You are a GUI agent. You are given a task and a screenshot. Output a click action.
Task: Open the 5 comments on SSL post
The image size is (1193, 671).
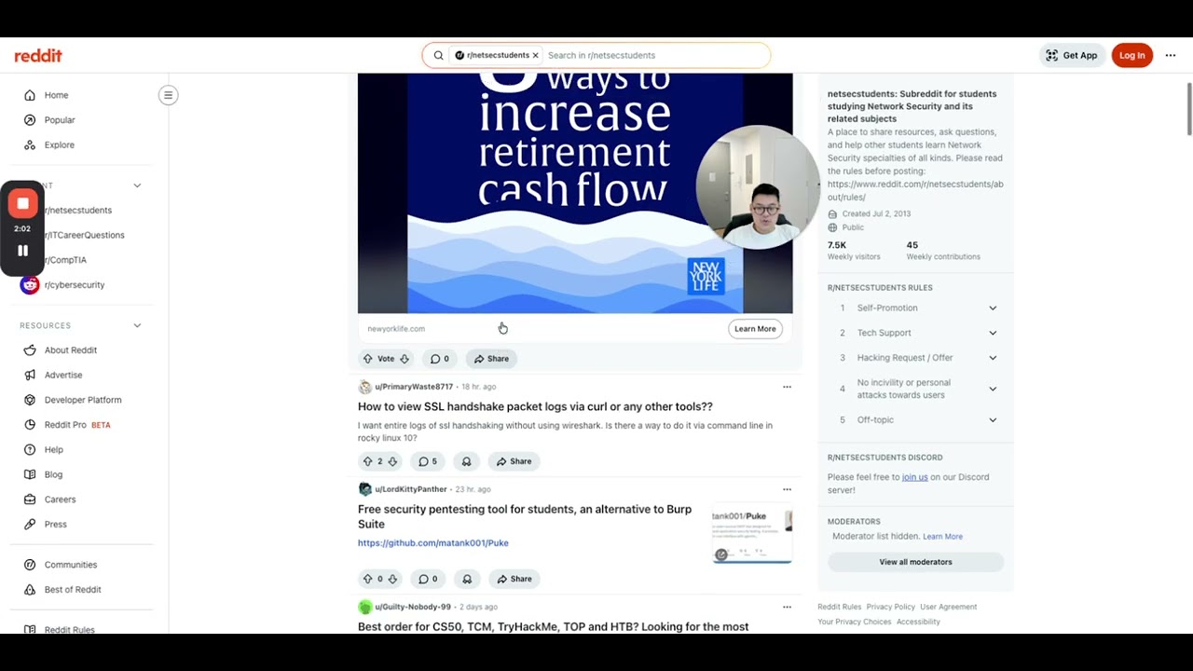coord(427,461)
